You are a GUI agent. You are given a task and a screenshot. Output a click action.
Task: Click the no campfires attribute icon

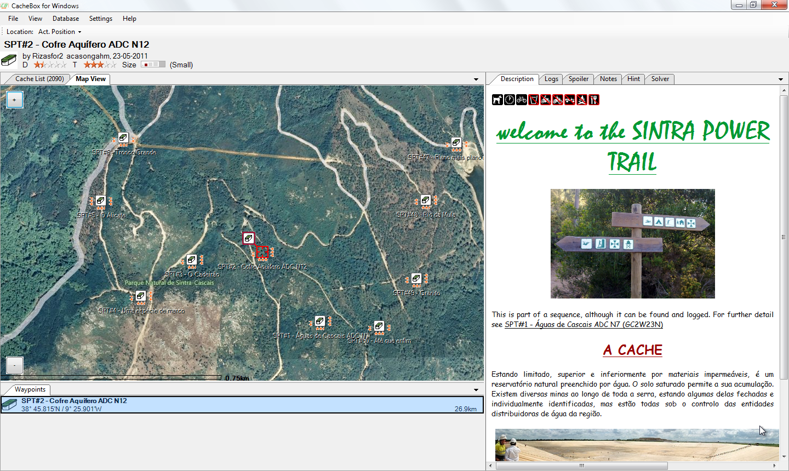coord(582,100)
